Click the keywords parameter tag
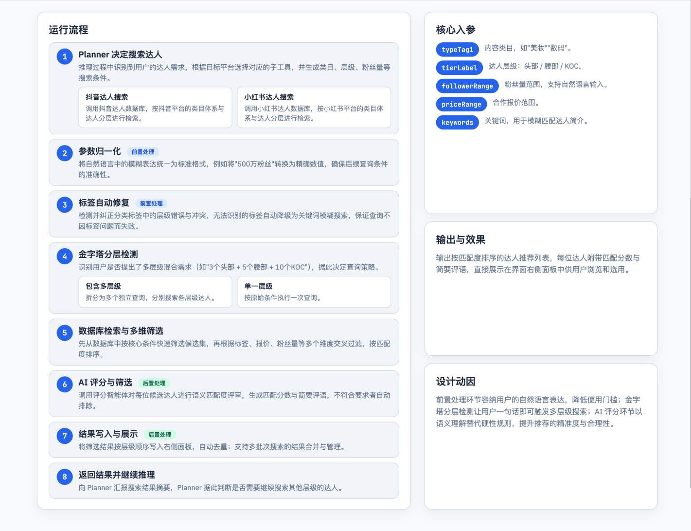The height and width of the screenshot is (531, 691). coord(457,122)
